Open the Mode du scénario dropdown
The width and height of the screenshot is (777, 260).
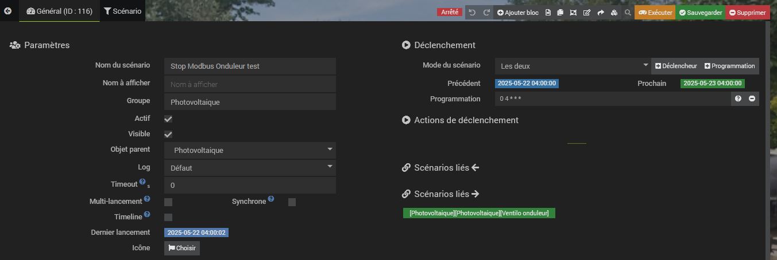tap(572, 66)
